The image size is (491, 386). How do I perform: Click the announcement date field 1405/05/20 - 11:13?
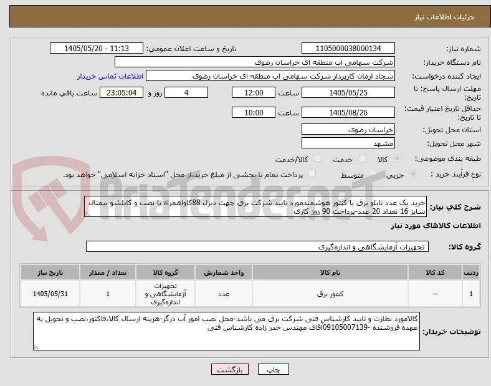(97, 48)
